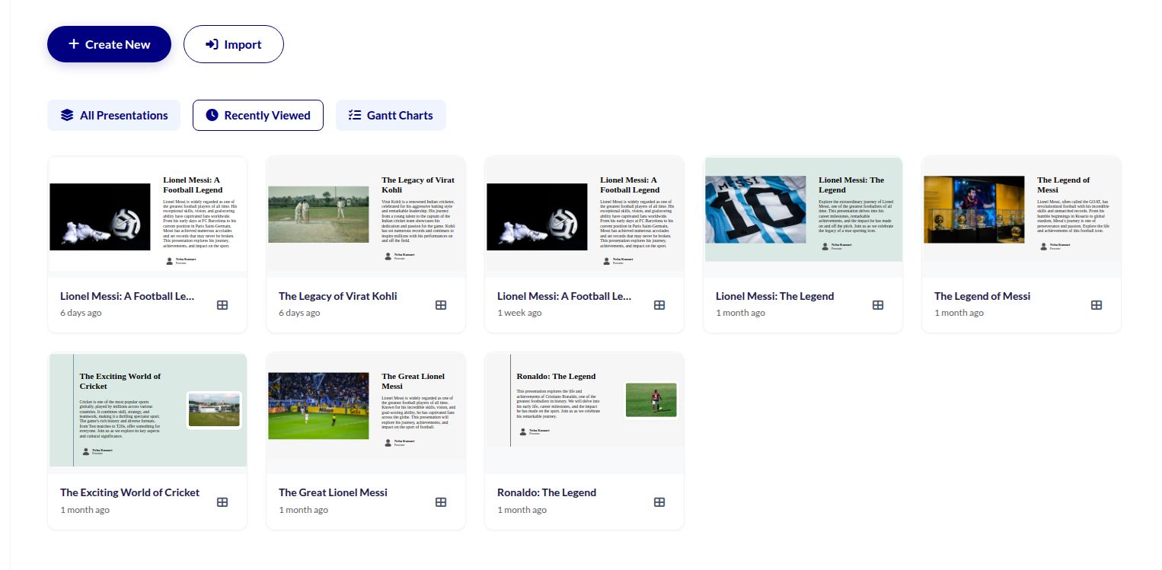The image size is (1162, 570).
Task: Click the grid icon on Ronaldo: The Legend
Action: click(x=659, y=502)
